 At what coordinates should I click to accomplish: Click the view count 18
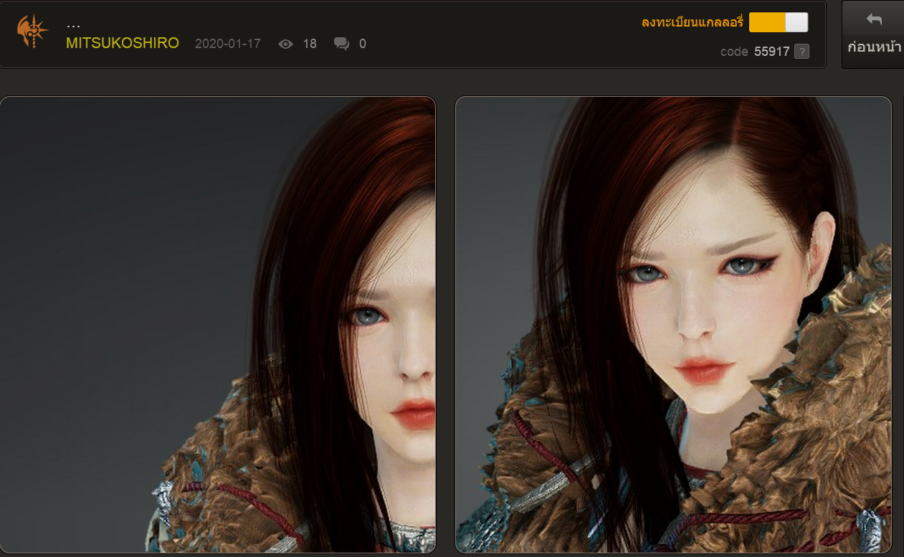310,44
